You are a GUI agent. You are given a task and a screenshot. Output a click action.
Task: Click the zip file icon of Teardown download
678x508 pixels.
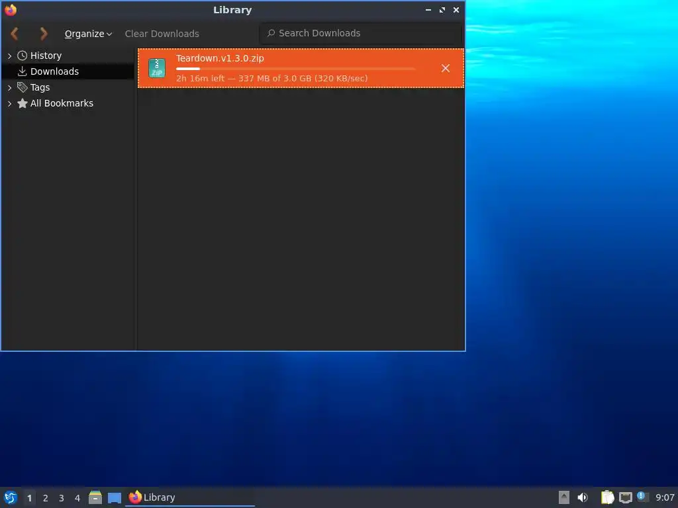pyautogui.click(x=156, y=68)
